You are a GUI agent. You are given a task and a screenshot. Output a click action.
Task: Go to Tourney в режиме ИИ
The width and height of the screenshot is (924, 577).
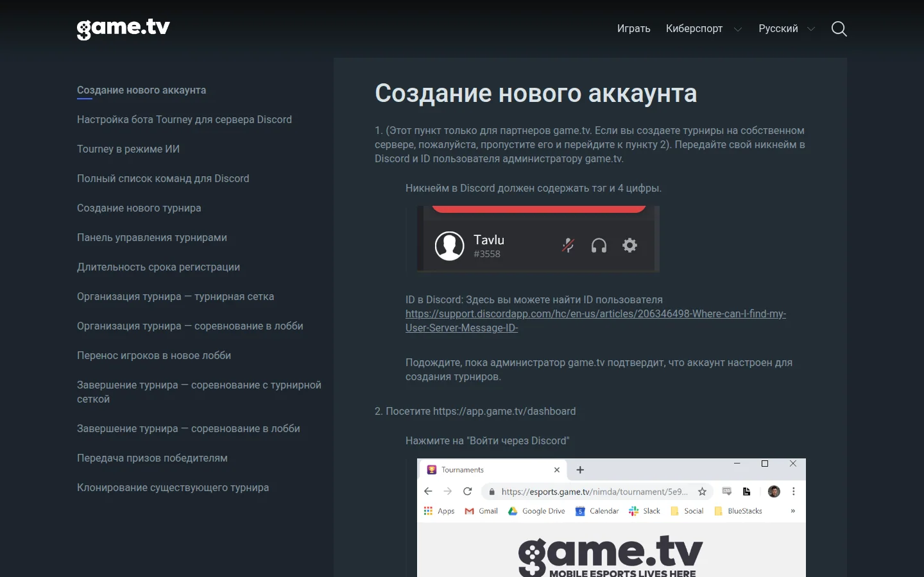coord(128,149)
